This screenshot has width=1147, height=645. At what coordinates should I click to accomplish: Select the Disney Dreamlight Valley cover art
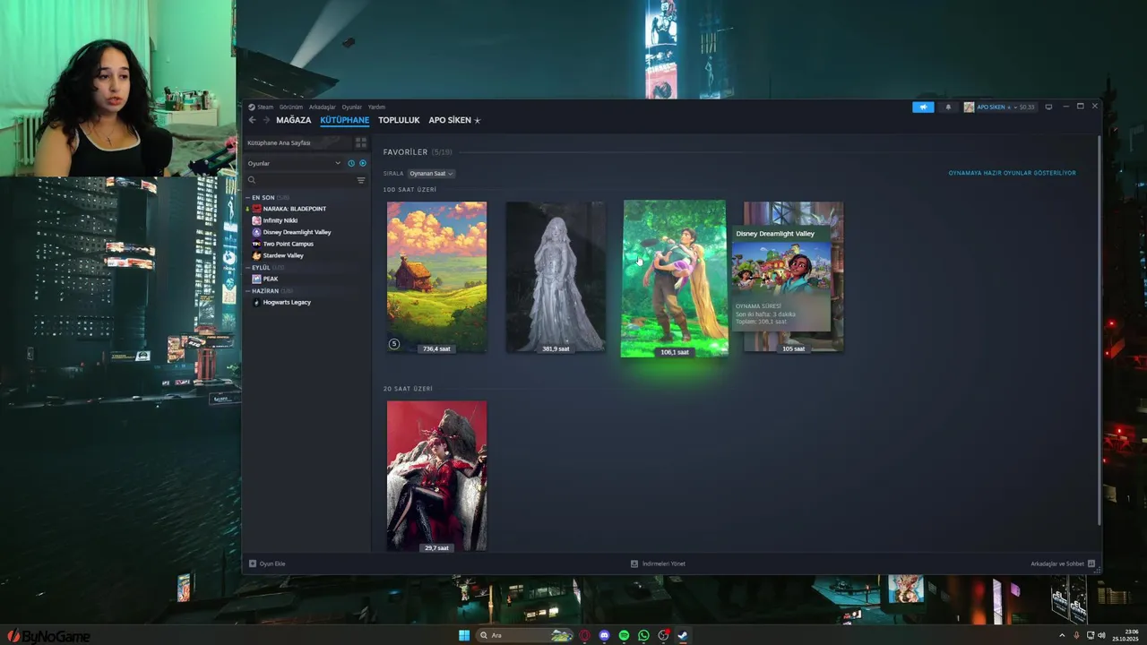pos(675,279)
